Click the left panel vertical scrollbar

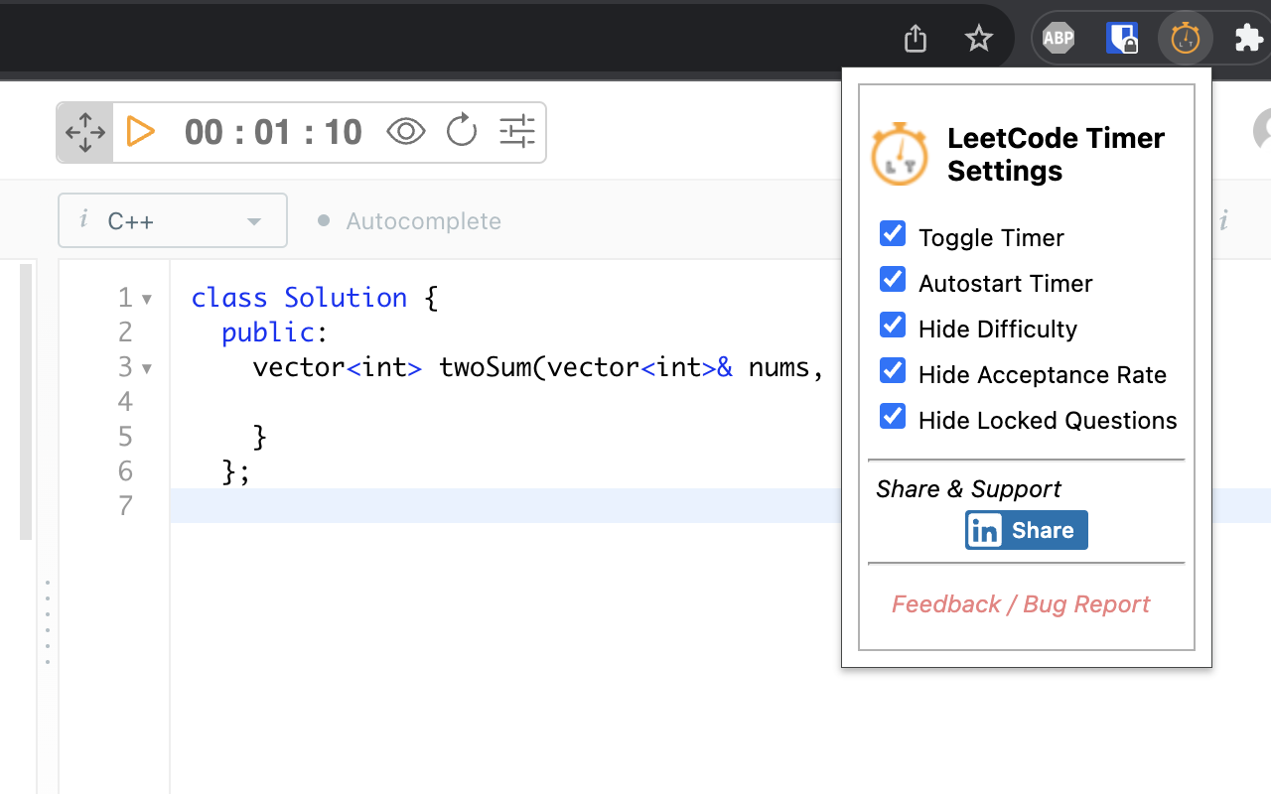[x=26, y=402]
